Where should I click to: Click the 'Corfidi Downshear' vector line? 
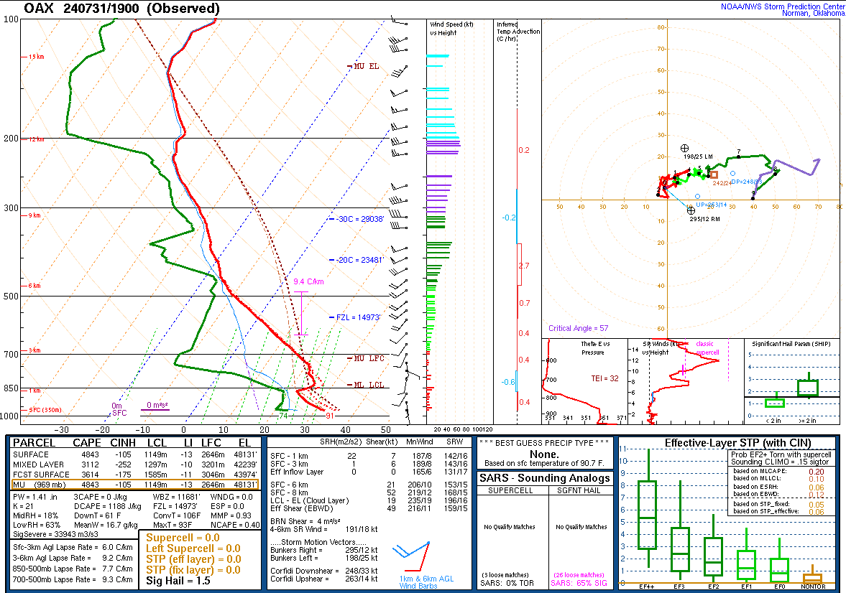[x=323, y=571]
